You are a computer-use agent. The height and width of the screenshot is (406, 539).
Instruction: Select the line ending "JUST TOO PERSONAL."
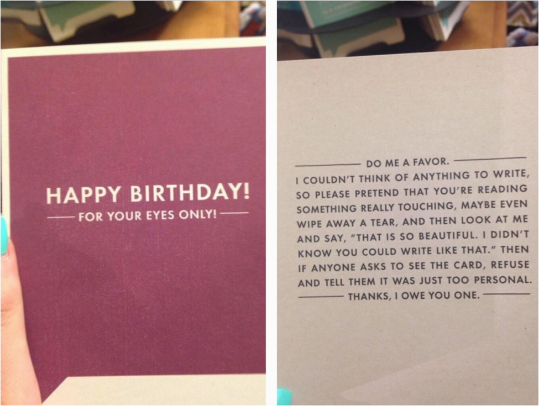point(415,281)
